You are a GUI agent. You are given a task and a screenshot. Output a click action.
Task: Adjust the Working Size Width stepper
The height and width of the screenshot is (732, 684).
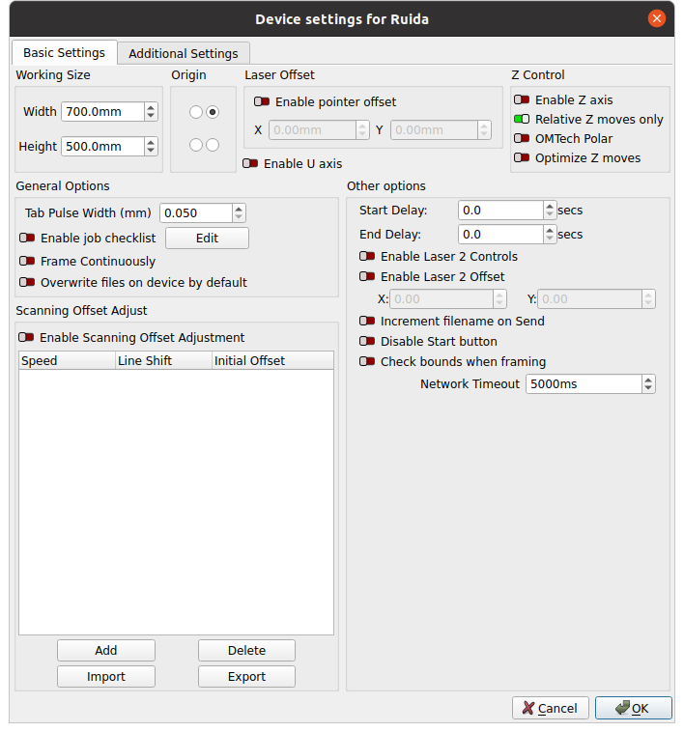click(x=151, y=112)
